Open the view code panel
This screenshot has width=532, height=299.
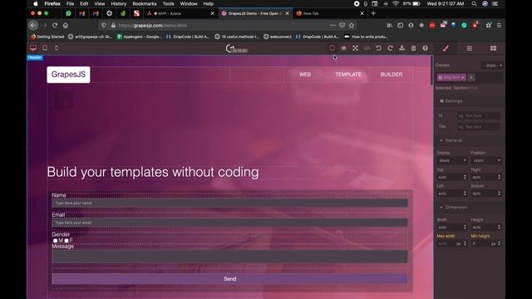point(367,48)
